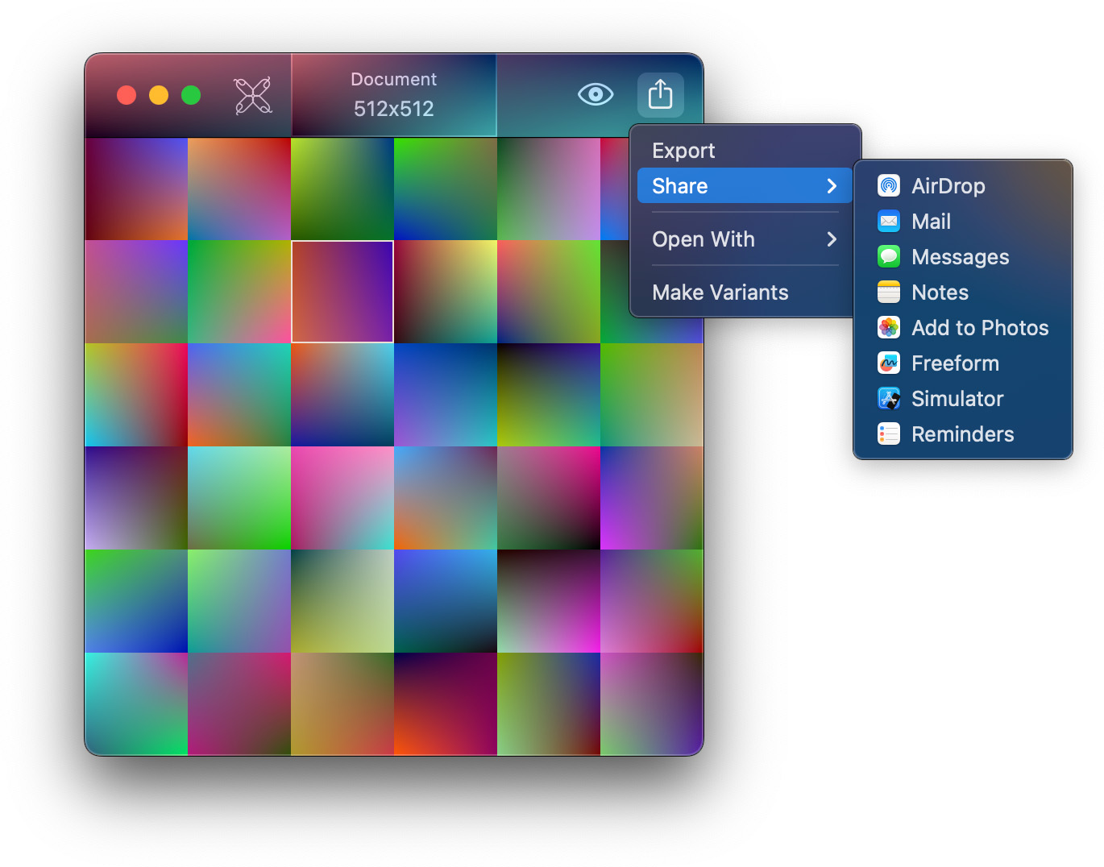Open the Open With menu item
Viewport: 1104px width, 867px height.
(703, 239)
